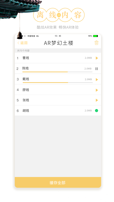This screenshot has height=202, width=114.
Task: Pause the 陈姓 download
Action: tap(97, 69)
